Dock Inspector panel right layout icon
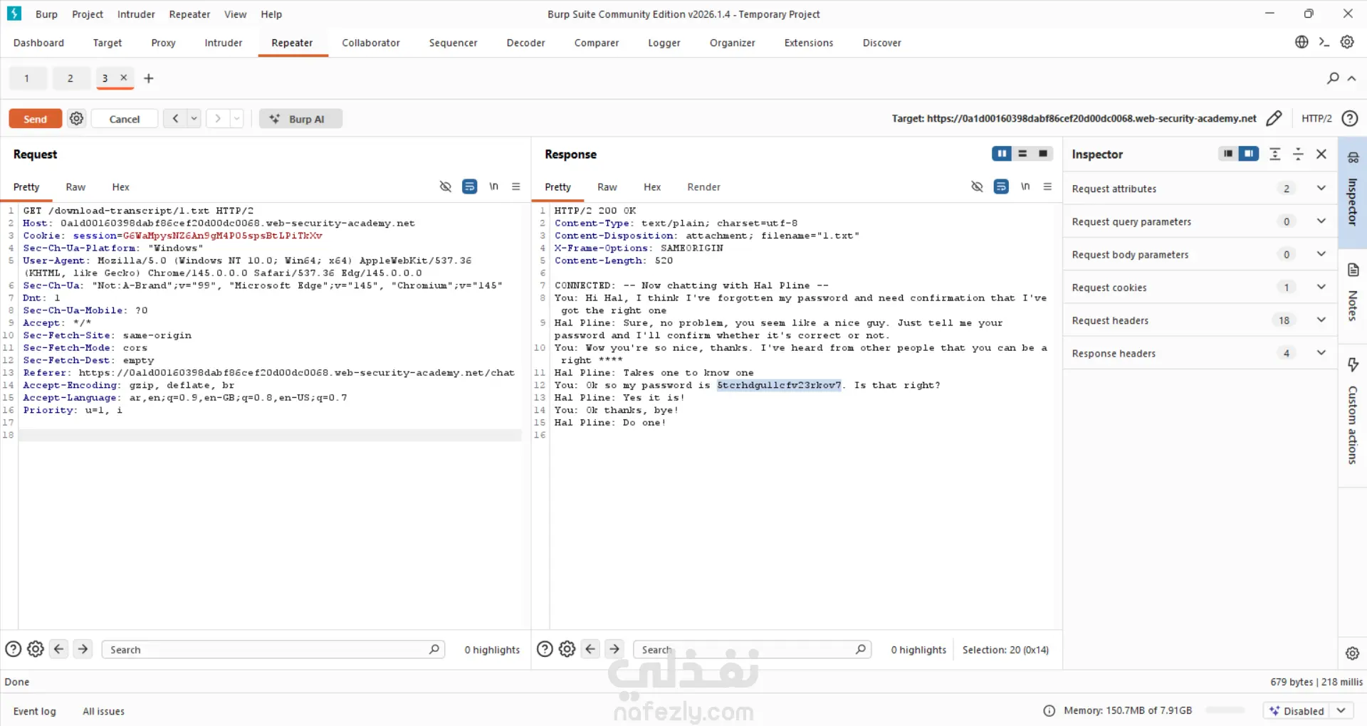 1249,154
